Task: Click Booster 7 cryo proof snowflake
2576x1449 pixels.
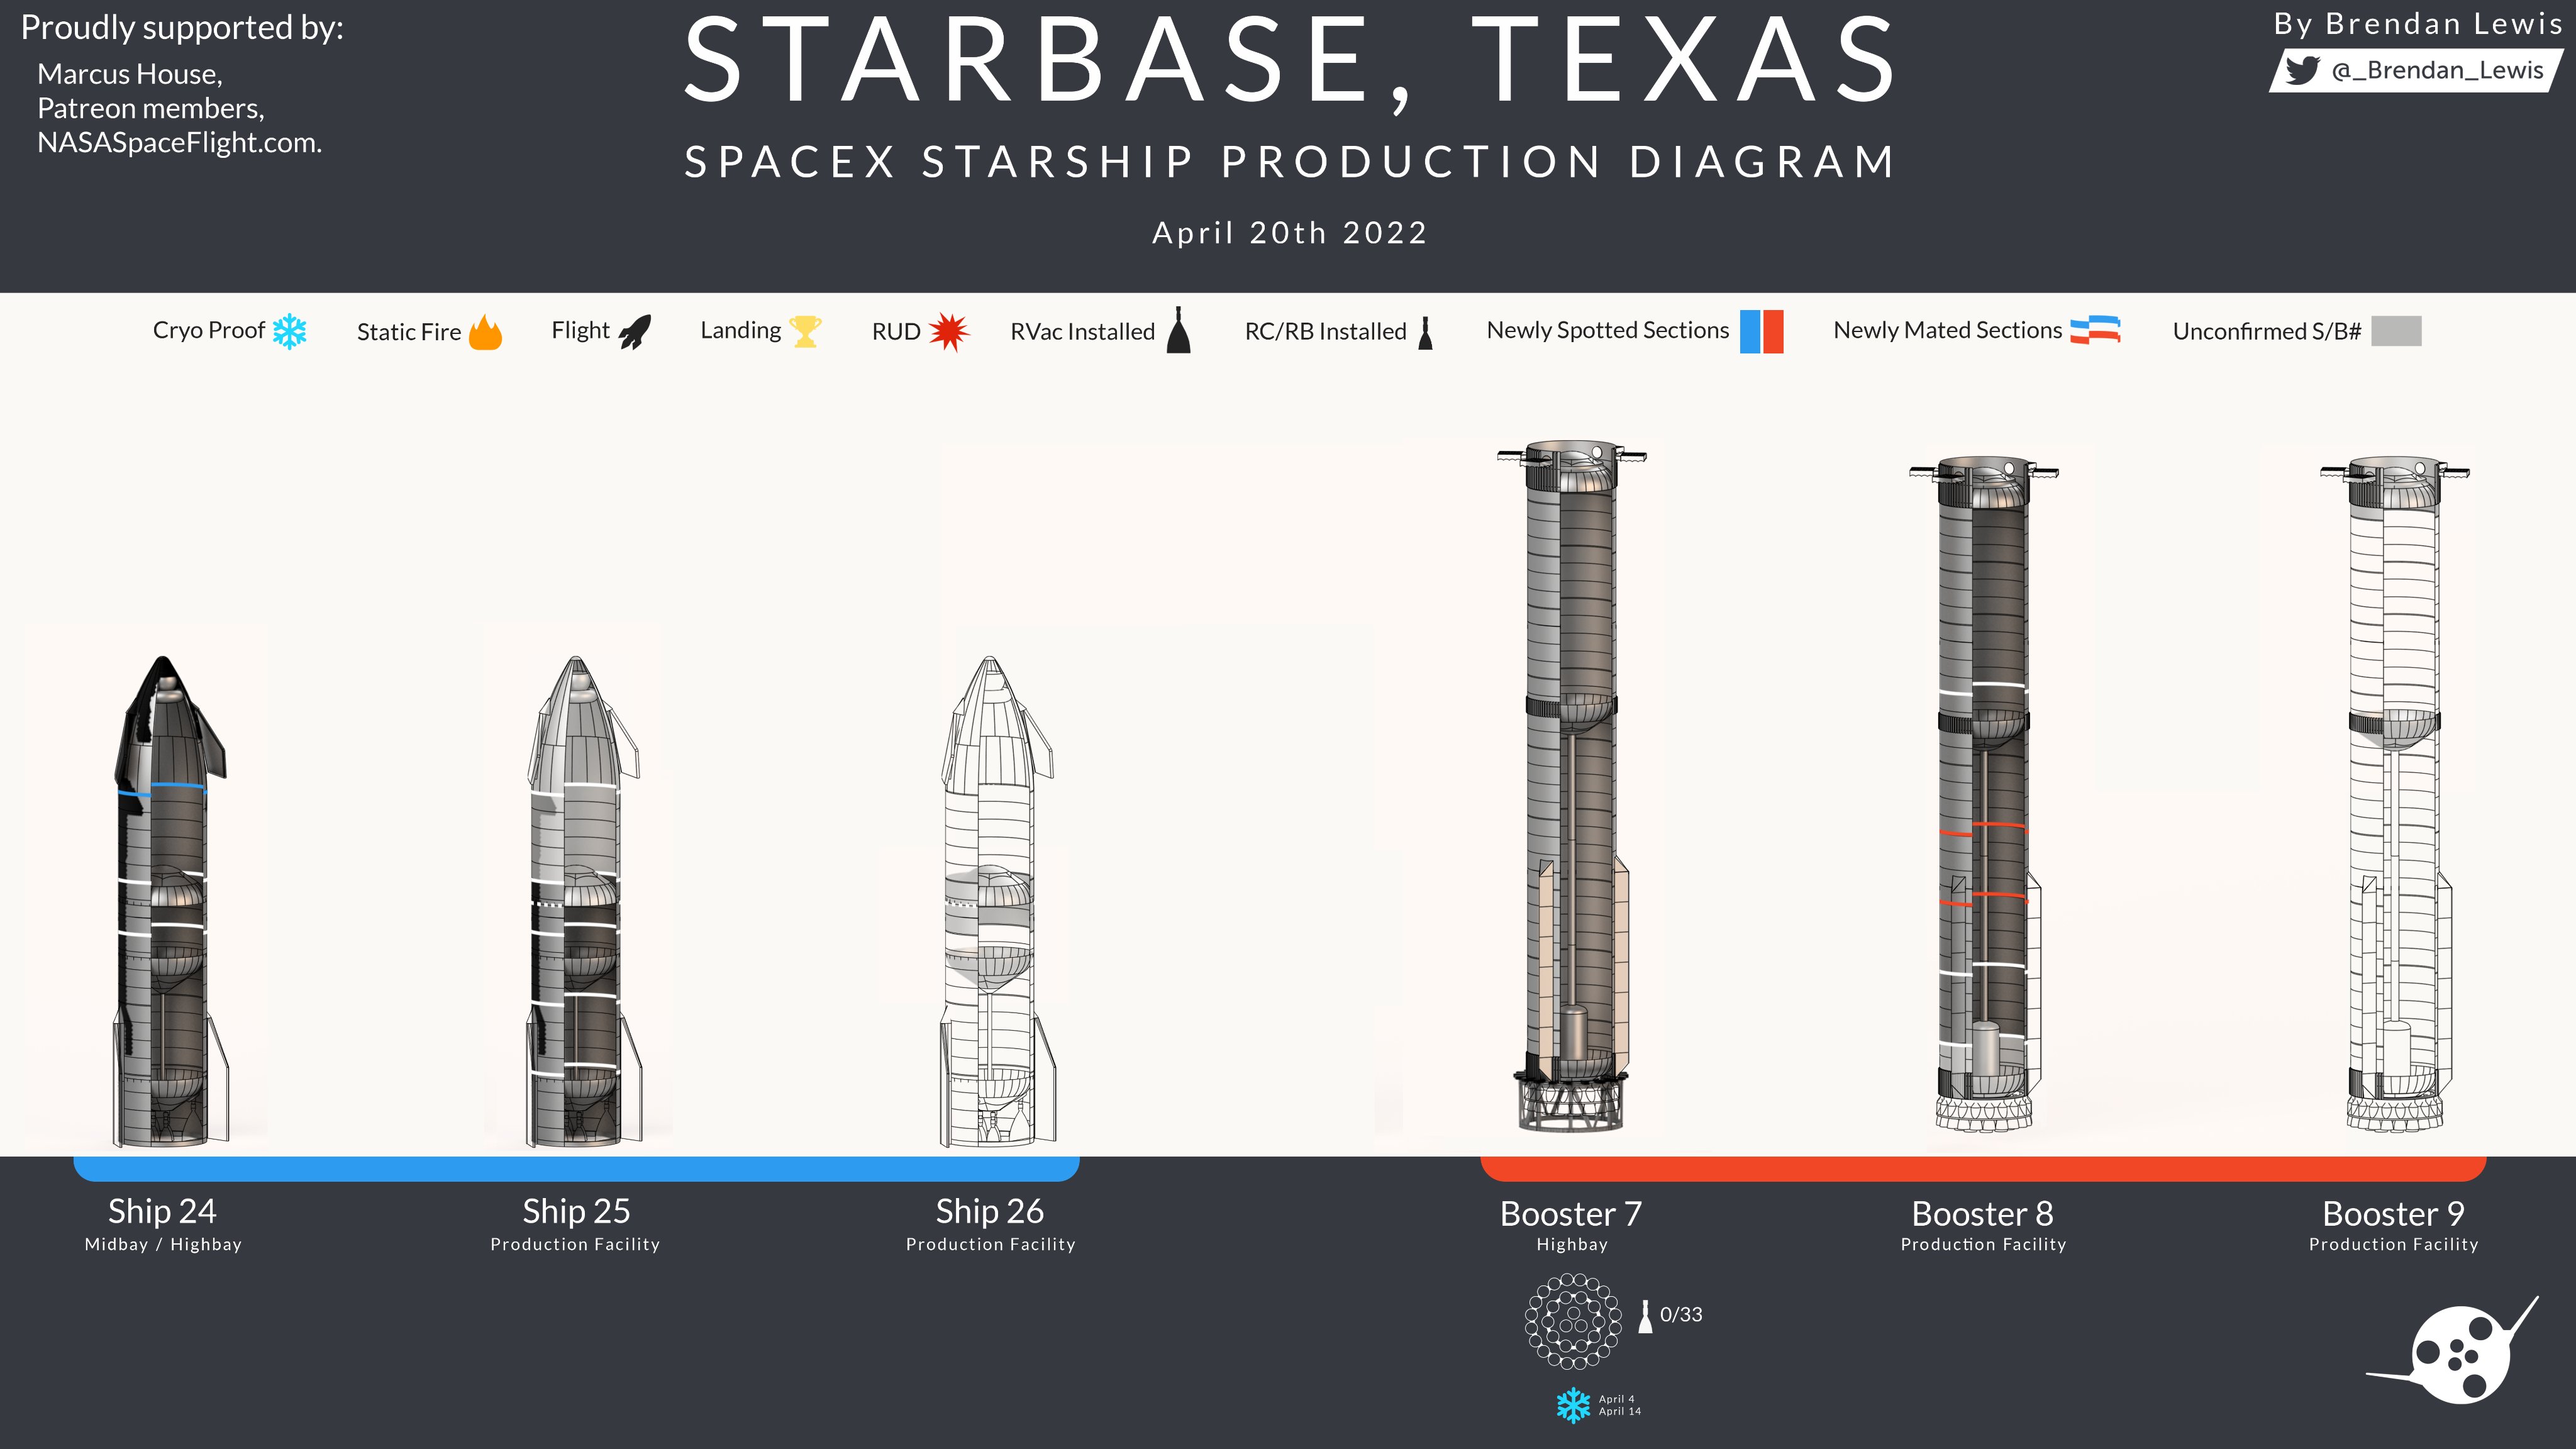Action: click(x=1573, y=1405)
